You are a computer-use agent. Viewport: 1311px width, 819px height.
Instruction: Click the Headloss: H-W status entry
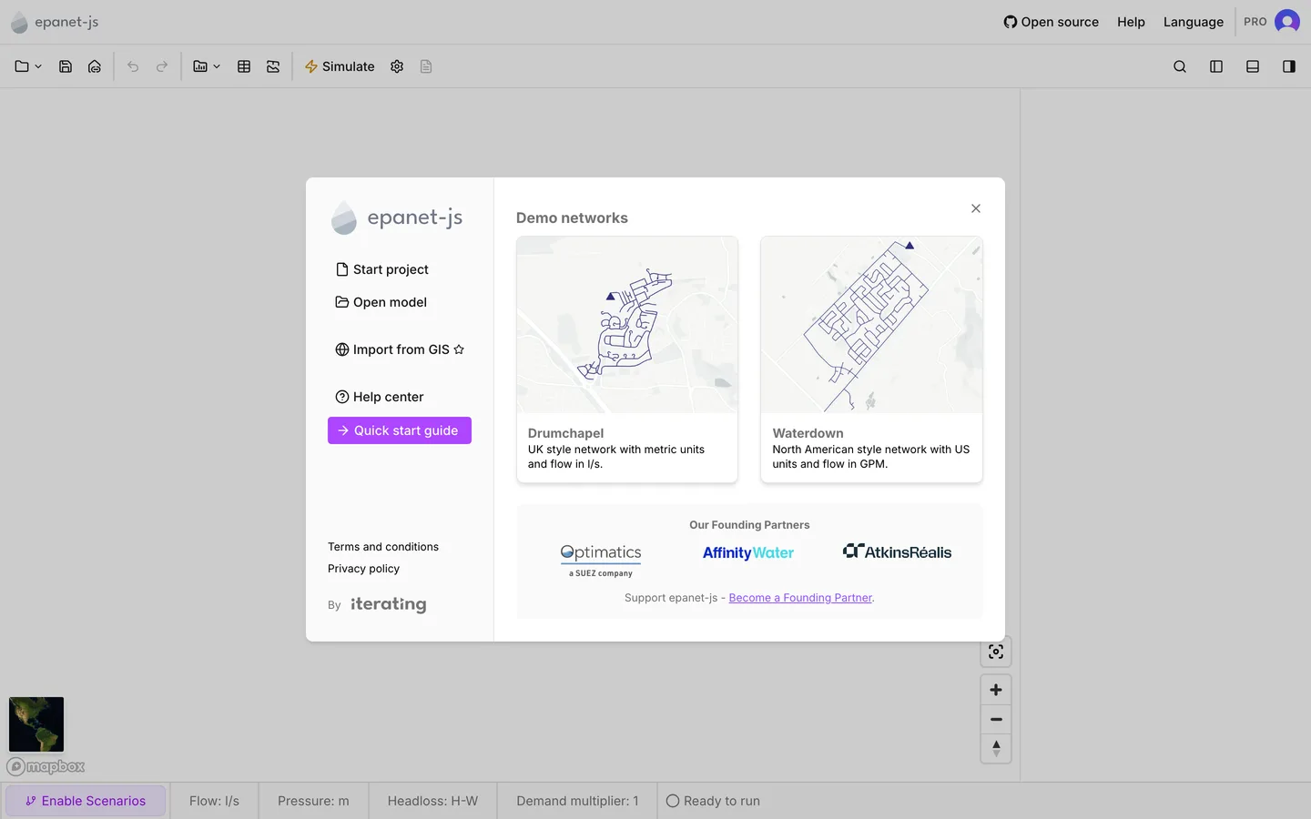pos(432,801)
